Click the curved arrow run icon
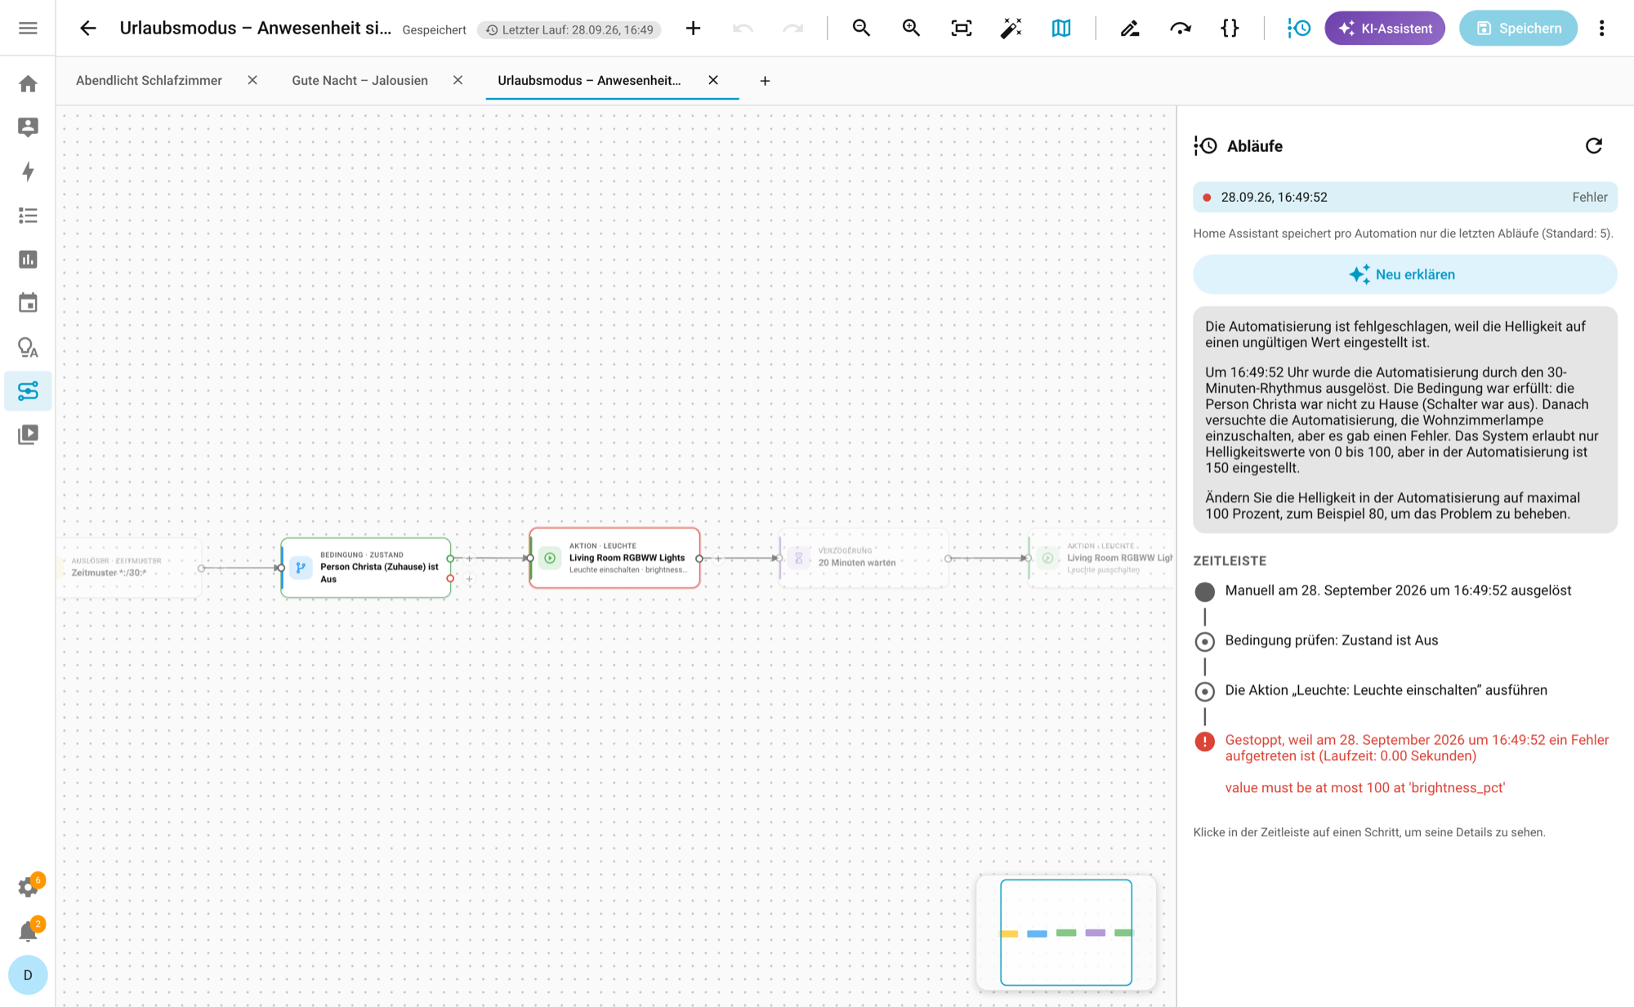 click(x=1180, y=28)
